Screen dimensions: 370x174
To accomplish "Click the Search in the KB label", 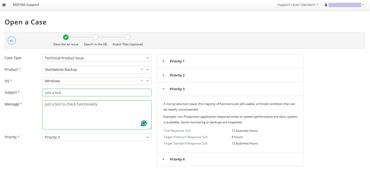I will (x=95, y=44).
